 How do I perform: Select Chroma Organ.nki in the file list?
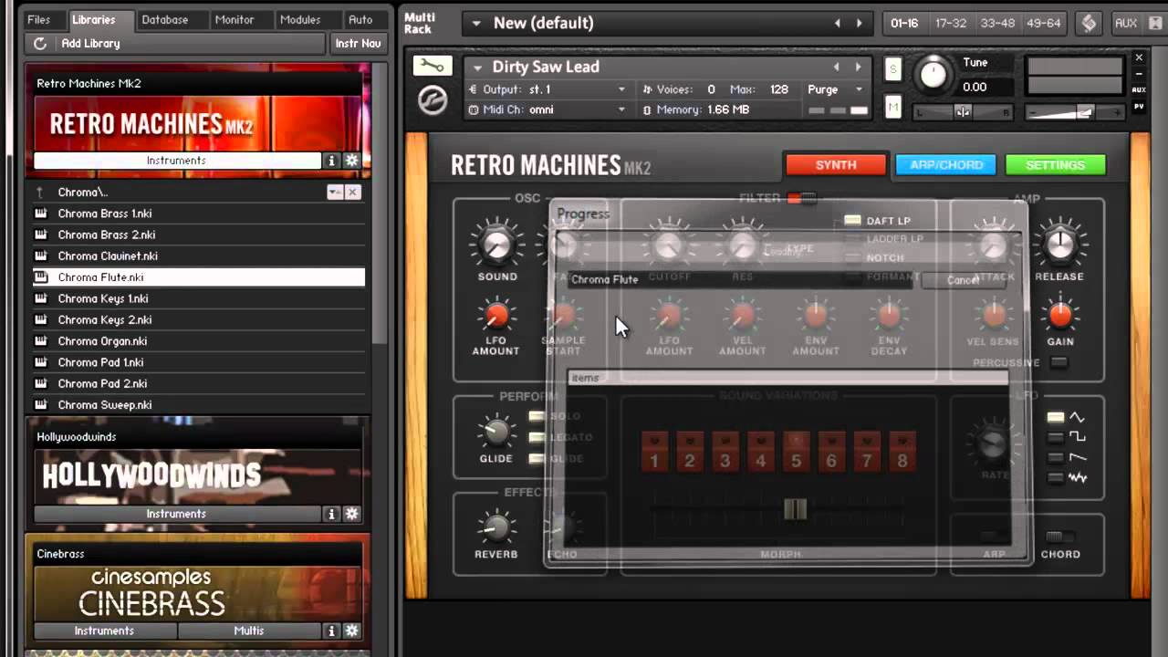(x=102, y=341)
